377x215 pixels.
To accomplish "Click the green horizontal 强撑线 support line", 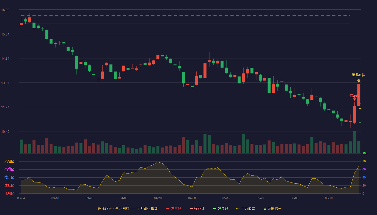I will click(186, 23).
